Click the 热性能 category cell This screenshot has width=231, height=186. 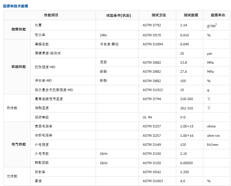(12, 108)
